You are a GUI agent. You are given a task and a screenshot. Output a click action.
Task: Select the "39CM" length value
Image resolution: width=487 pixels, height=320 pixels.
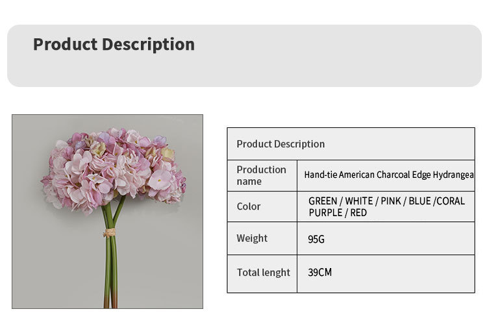pyautogui.click(x=319, y=273)
